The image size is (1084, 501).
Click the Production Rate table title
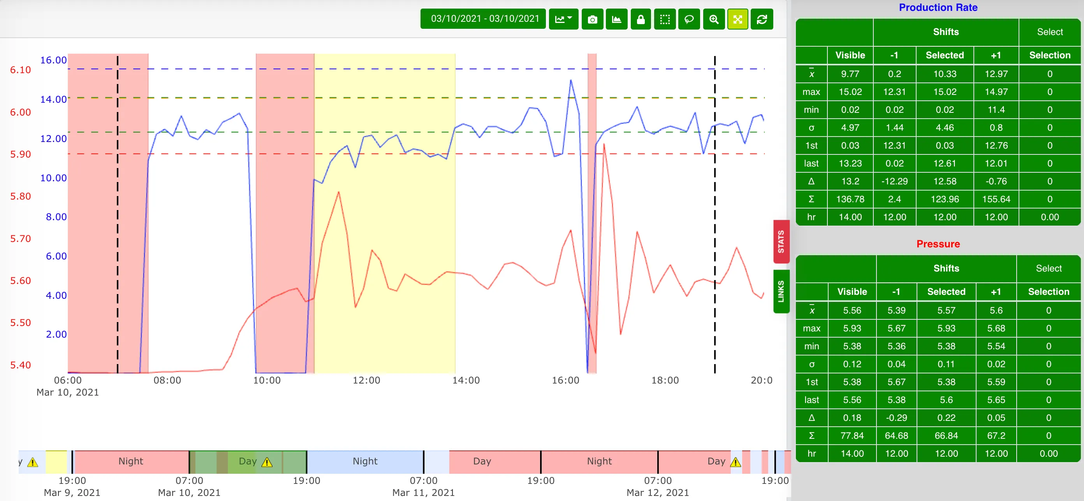pyautogui.click(x=938, y=7)
